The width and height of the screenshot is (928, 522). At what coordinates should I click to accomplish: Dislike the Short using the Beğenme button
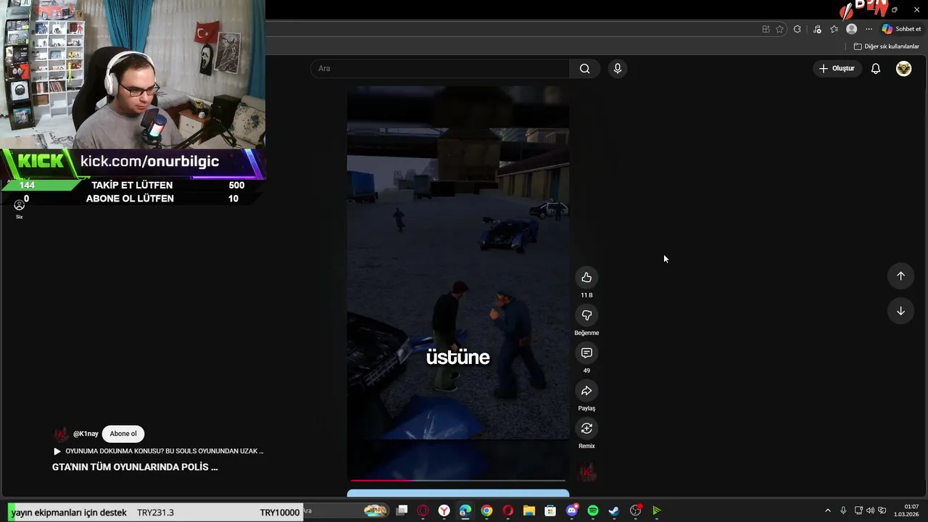pyautogui.click(x=587, y=315)
